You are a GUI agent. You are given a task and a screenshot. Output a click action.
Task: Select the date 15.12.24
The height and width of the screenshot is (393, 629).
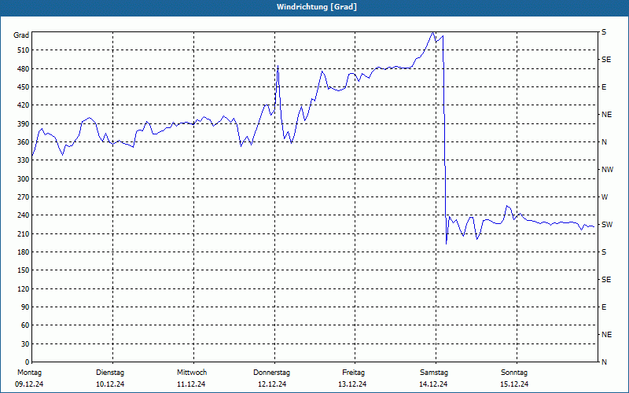[514, 384]
